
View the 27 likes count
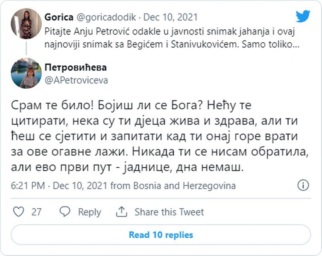pyautogui.click(x=36, y=212)
